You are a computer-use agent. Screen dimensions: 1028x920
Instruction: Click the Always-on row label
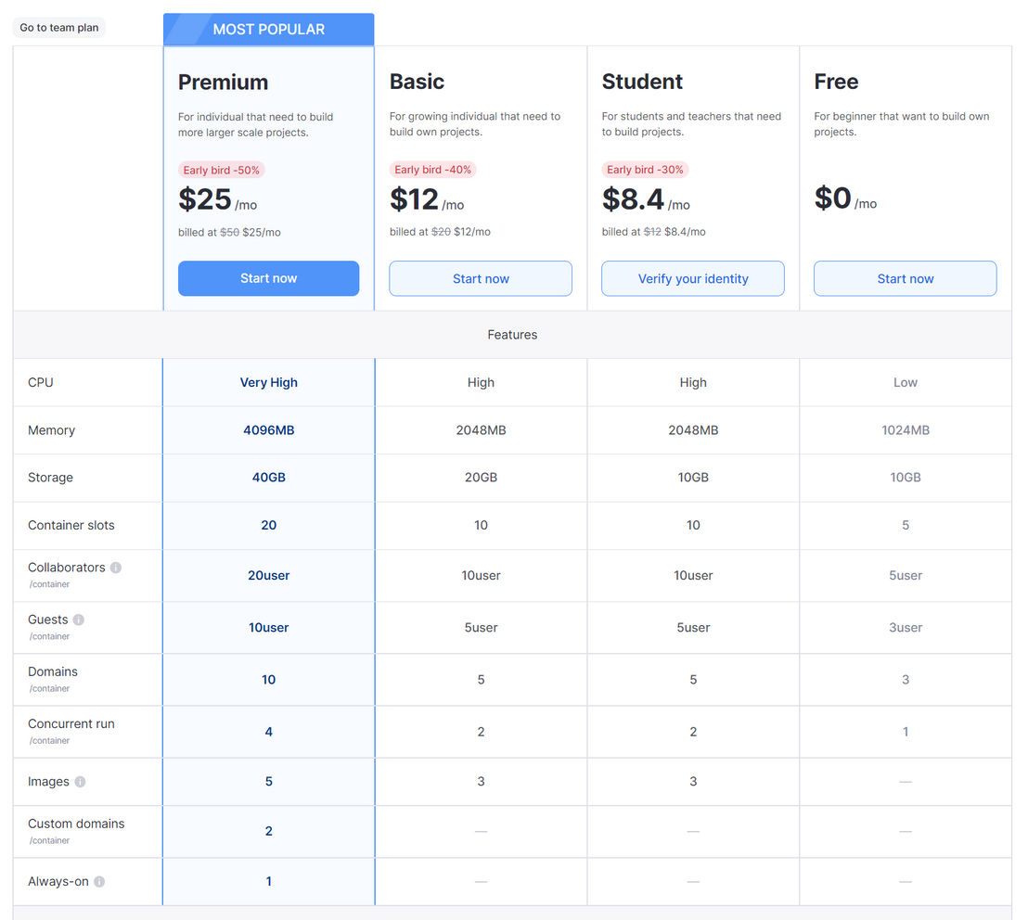click(58, 882)
